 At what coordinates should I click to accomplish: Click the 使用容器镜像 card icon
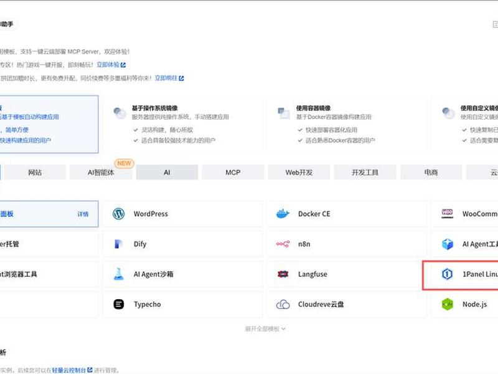click(284, 113)
